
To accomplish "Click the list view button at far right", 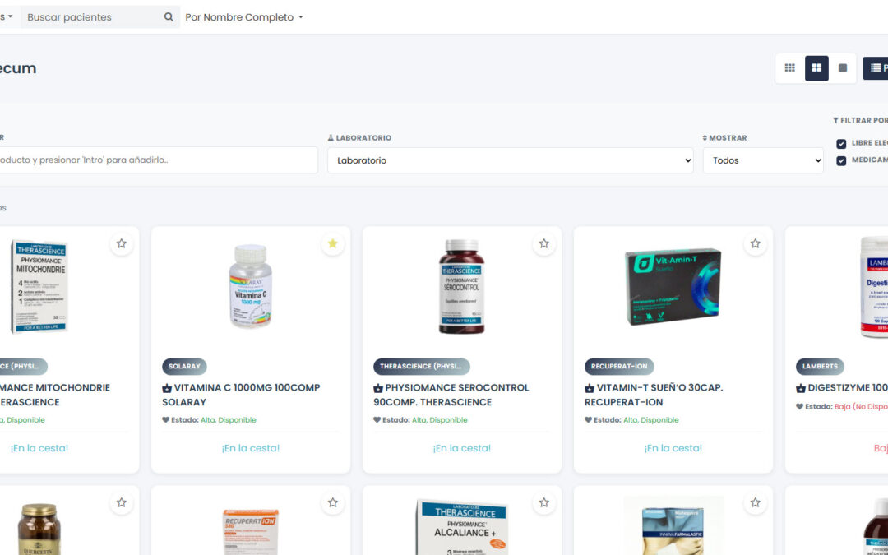I will [876, 68].
